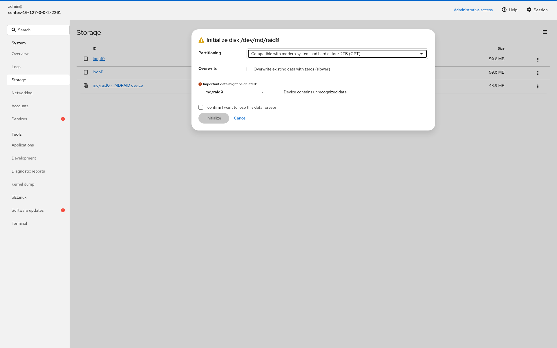Go to Overview in sidebar
Screen dimensions: 557x348
point(38,54)
